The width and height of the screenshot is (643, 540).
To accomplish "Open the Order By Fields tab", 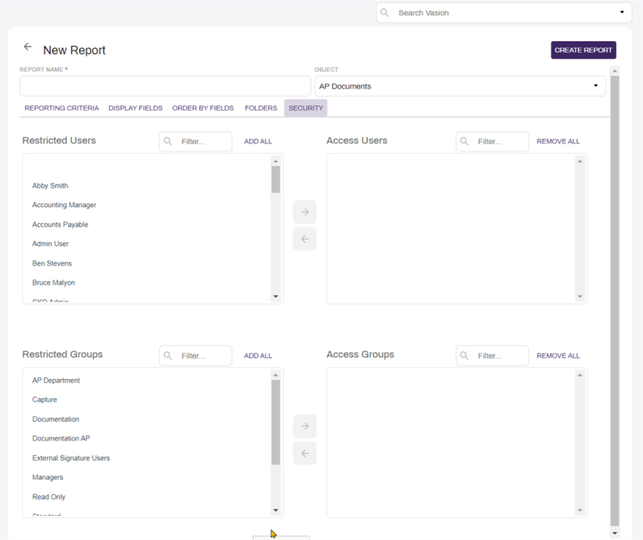I will point(202,108).
